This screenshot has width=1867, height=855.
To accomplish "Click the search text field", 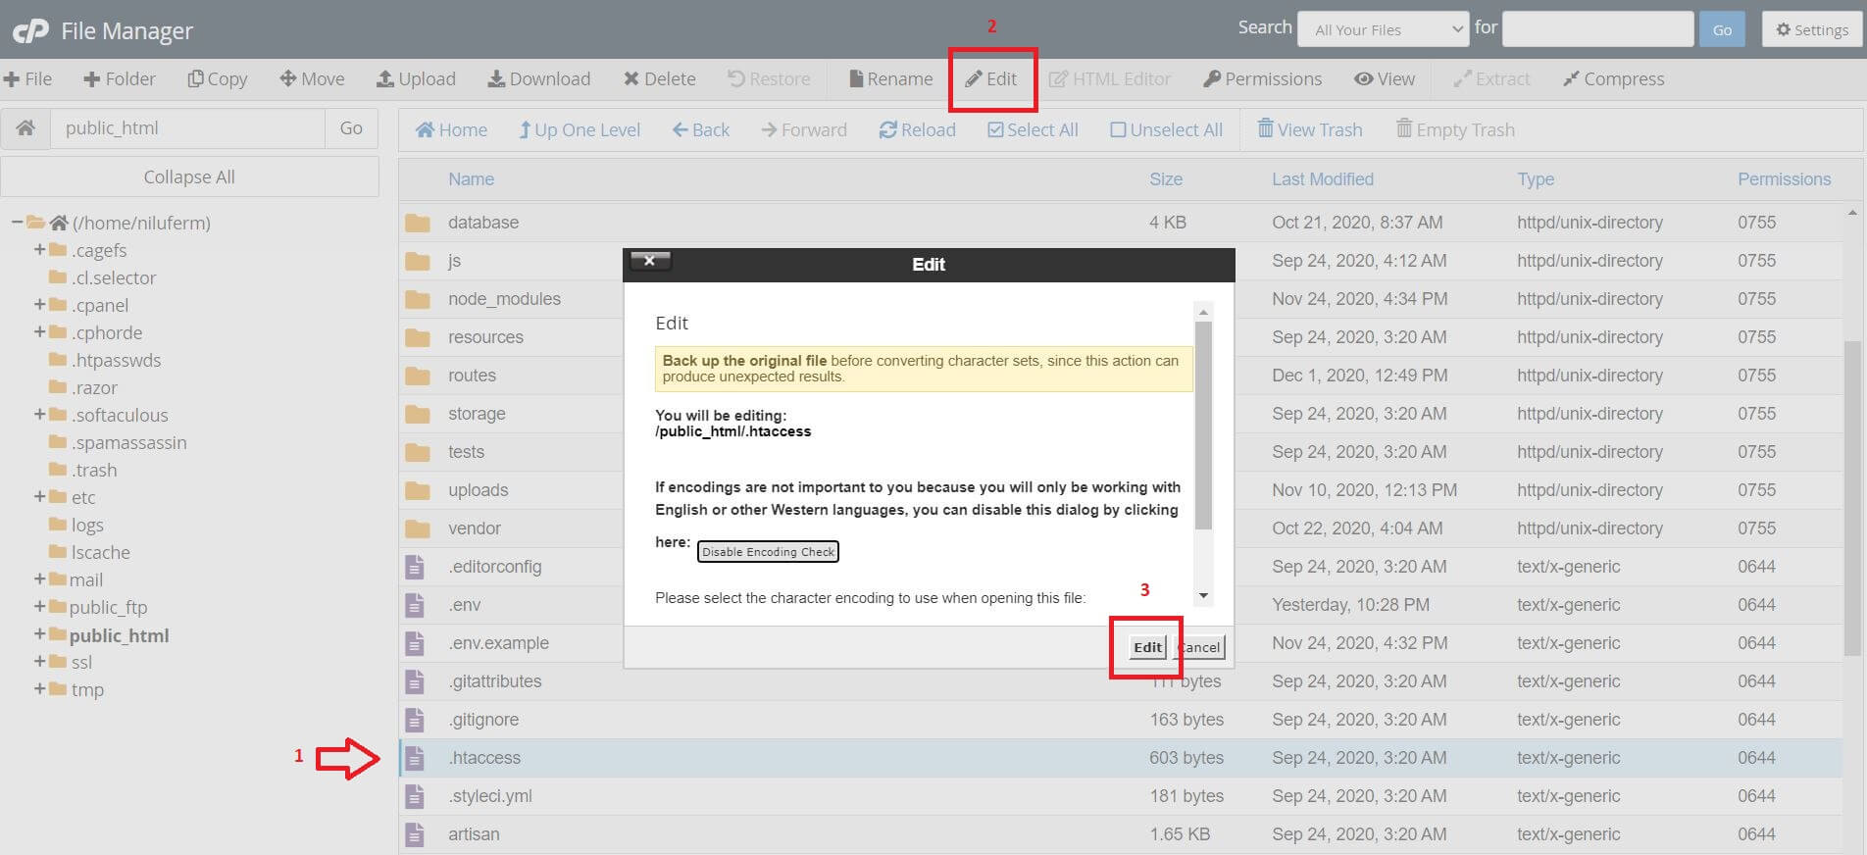I will (x=1598, y=29).
